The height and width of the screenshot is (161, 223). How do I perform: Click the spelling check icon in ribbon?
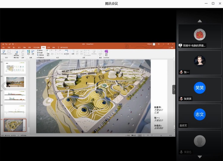(3, 52)
